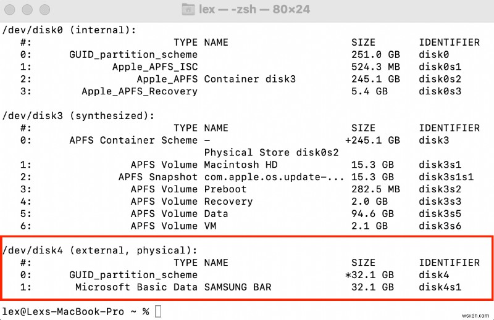Image resolution: width=494 pixels, height=320 pixels.
Task: Click the folder proxy icon in the title bar
Action: point(188,9)
